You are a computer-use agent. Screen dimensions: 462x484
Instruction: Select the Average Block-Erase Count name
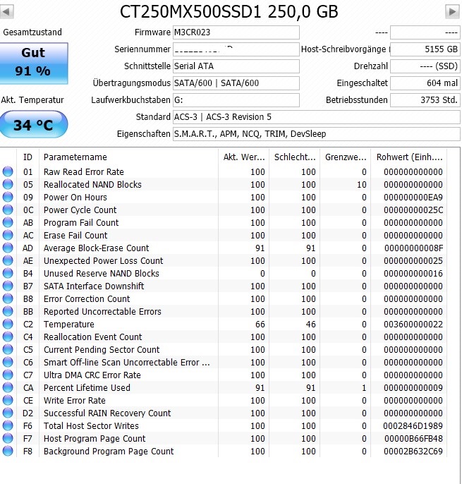[97, 248]
